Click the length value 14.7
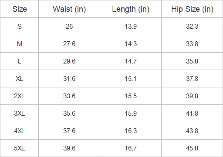 click(131, 61)
